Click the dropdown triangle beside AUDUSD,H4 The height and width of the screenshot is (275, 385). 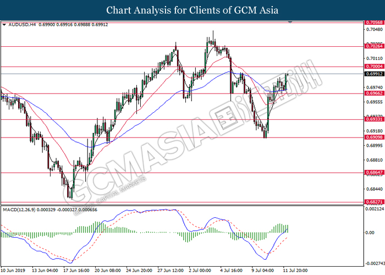click(x=4, y=25)
